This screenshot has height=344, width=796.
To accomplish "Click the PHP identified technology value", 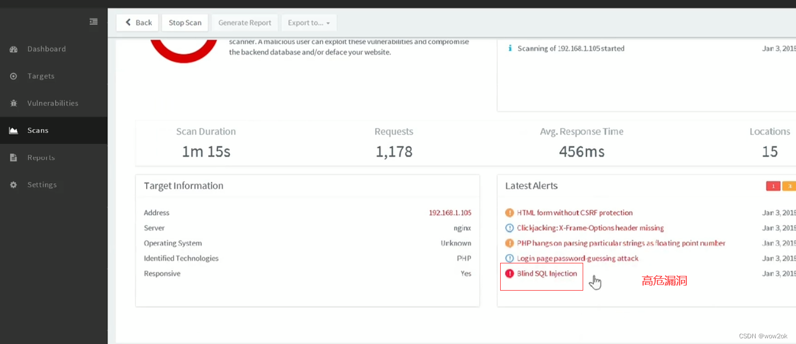I will point(464,258).
